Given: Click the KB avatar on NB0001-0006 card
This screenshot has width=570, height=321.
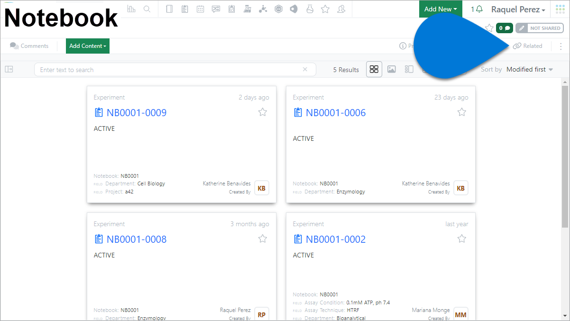Looking at the screenshot, I should pos(461,188).
